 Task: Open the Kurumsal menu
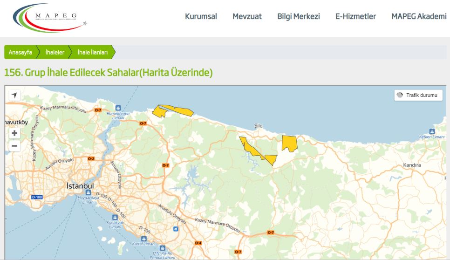[x=201, y=17]
